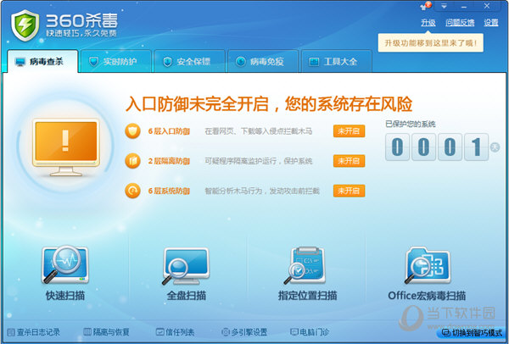Close the 360杀毒 window

[x=487, y=6]
